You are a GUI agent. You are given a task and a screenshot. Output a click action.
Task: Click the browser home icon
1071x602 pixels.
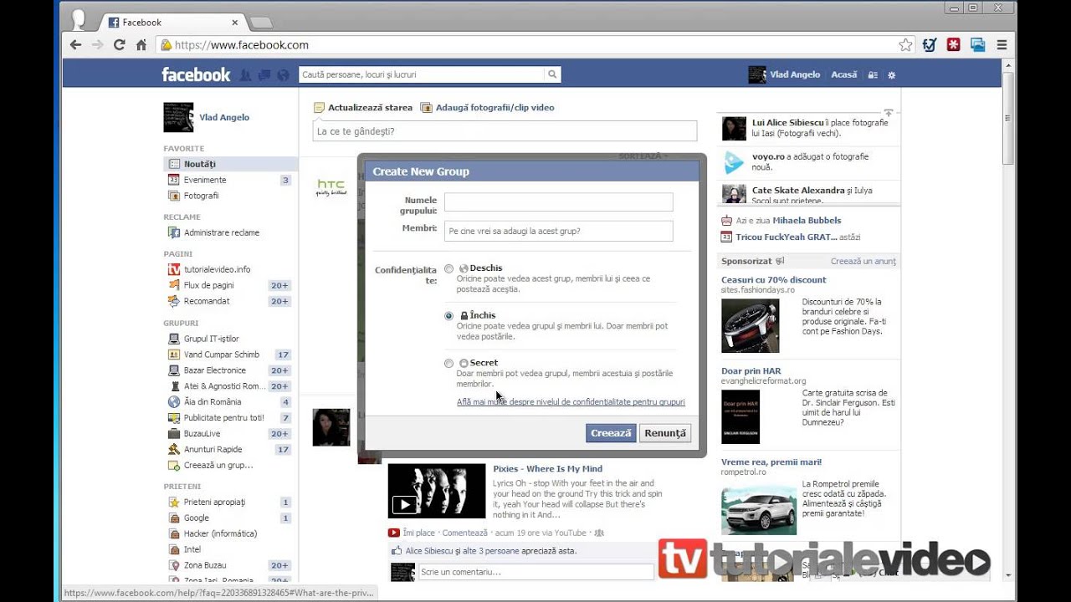[x=141, y=45]
